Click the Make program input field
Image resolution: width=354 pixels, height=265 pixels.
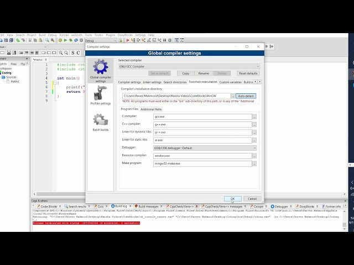point(202,163)
